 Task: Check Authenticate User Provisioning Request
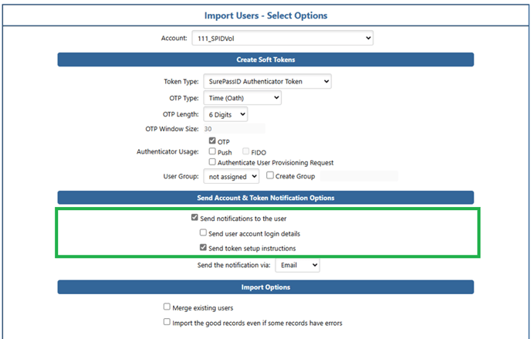pos(212,162)
